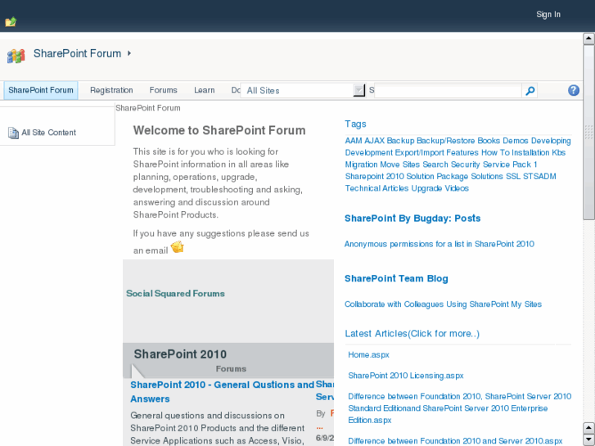Open Difference between Foundation 2010 and Server 2010.aspx
Viewport: 595px width, 446px height.
(x=455, y=441)
